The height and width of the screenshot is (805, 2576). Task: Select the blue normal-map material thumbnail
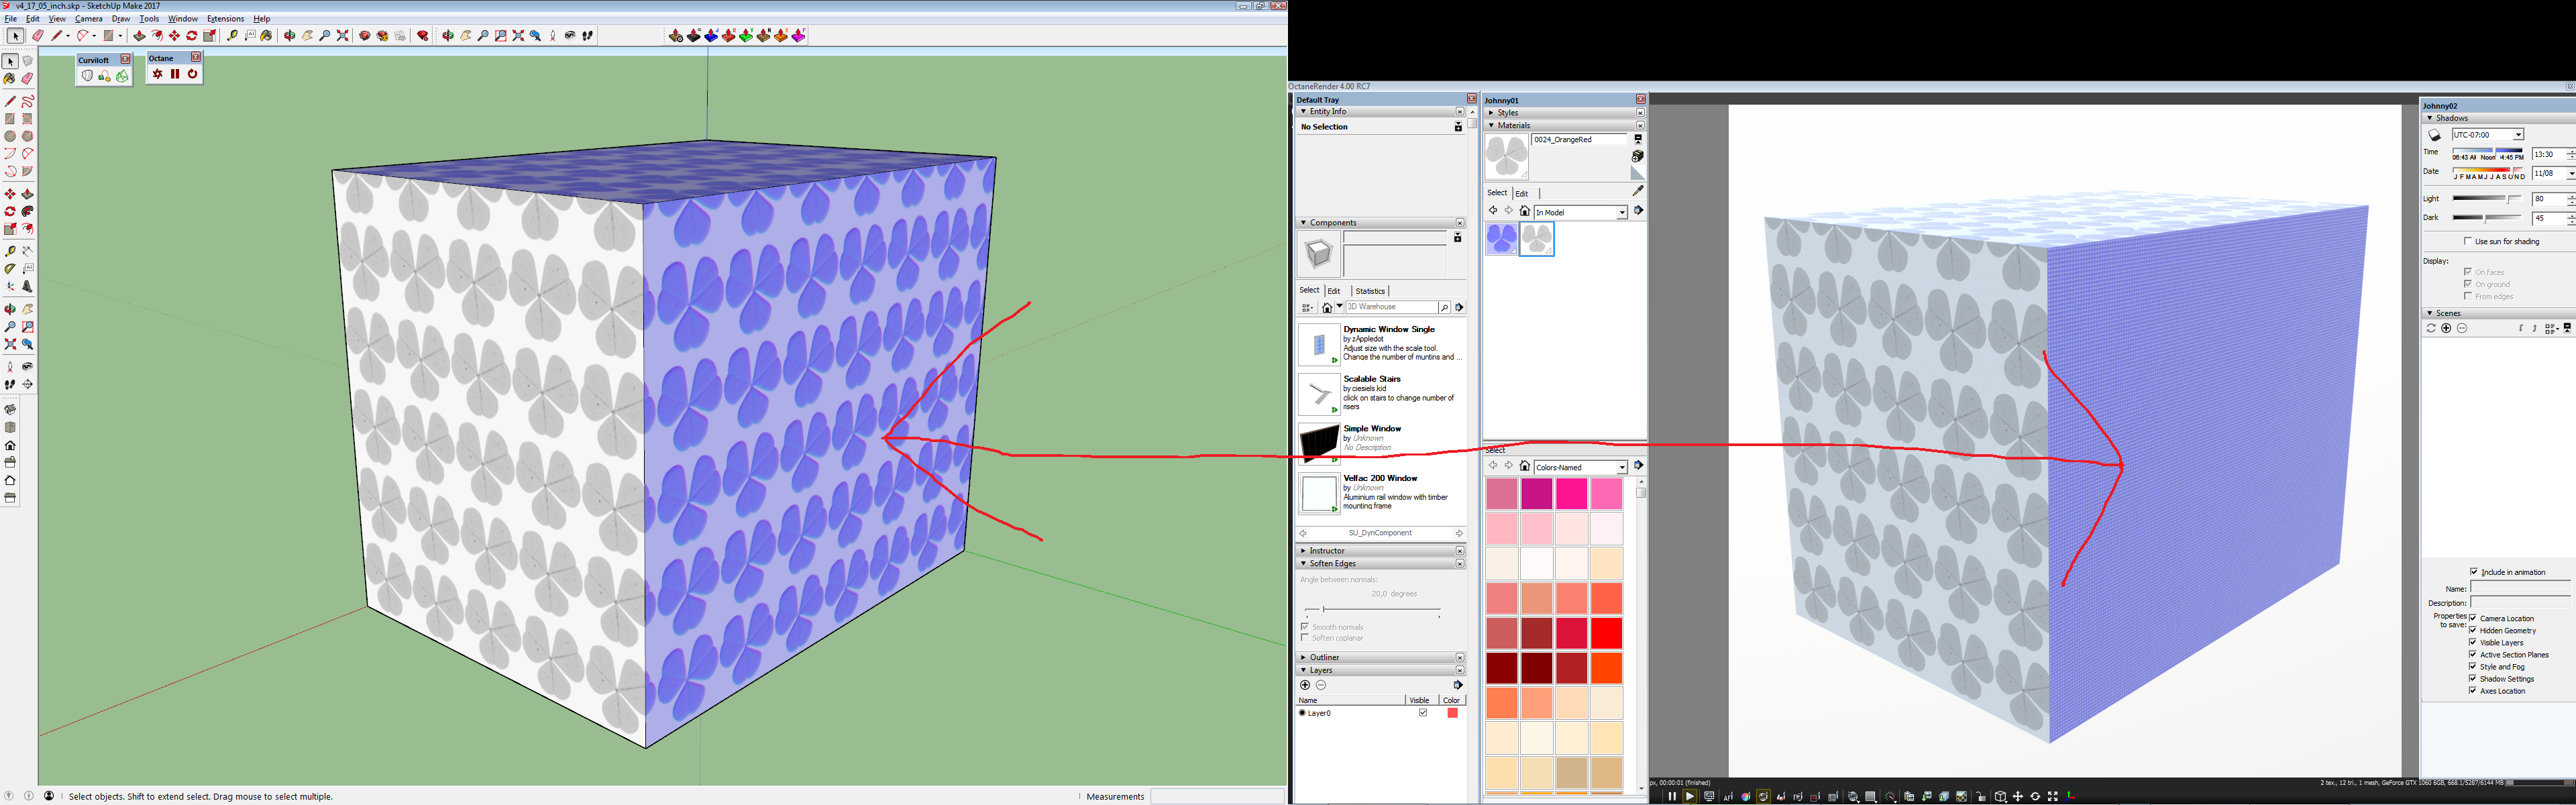[x=1501, y=240]
